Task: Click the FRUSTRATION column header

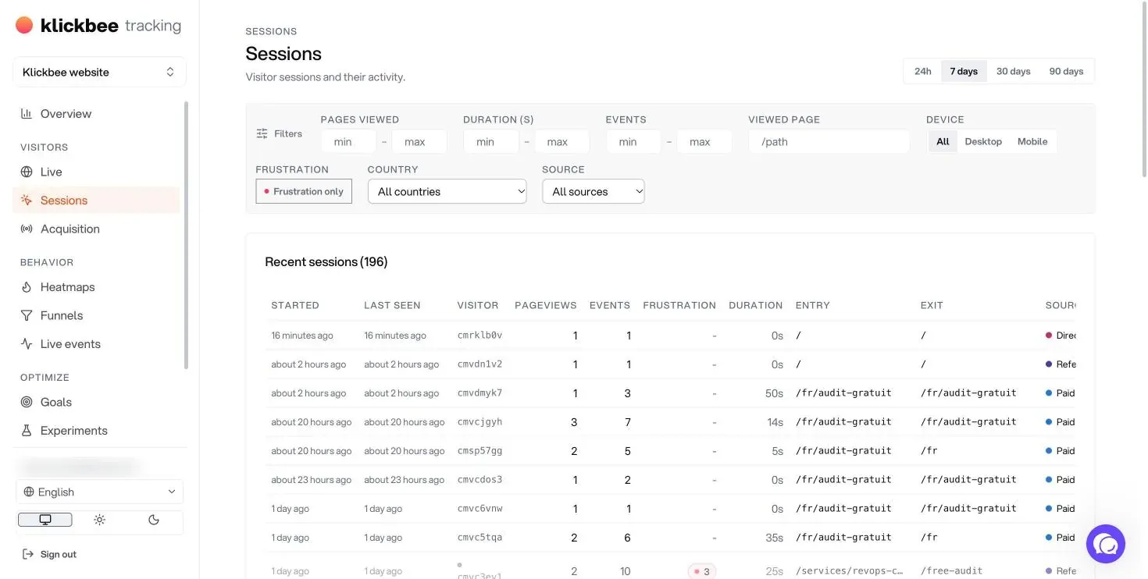Action: pyautogui.click(x=679, y=305)
